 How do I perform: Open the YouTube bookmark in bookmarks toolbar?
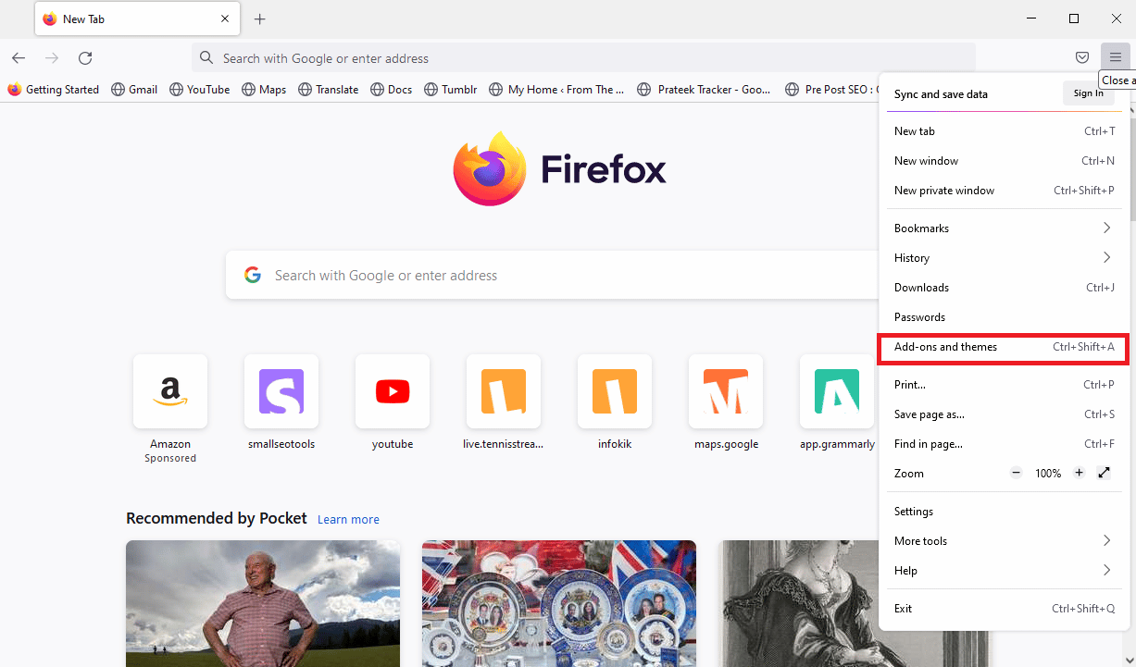pyautogui.click(x=200, y=90)
